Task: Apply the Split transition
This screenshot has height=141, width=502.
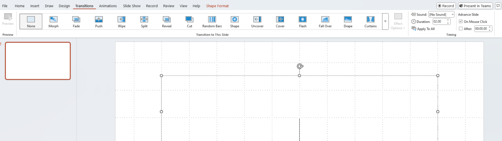Action: pyautogui.click(x=144, y=22)
